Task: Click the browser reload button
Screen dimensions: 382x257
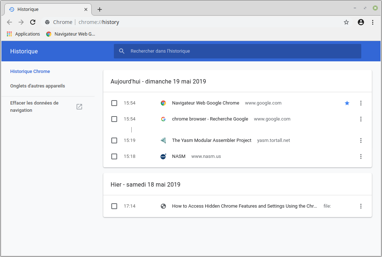Action: (x=33, y=22)
